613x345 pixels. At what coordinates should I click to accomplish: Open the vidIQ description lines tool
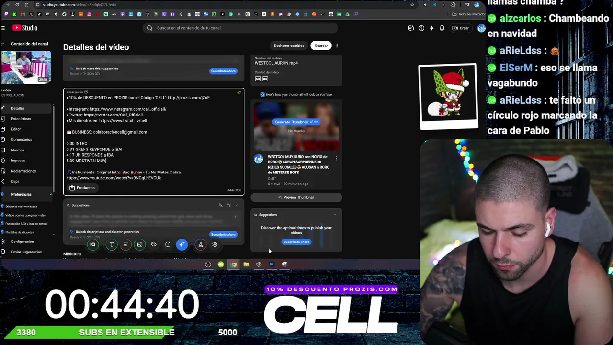125,244
